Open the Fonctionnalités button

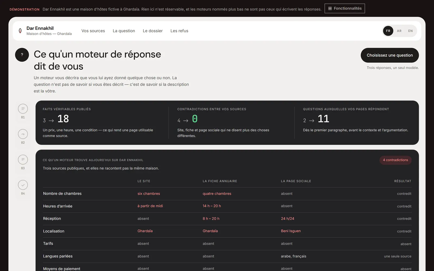click(x=345, y=8)
